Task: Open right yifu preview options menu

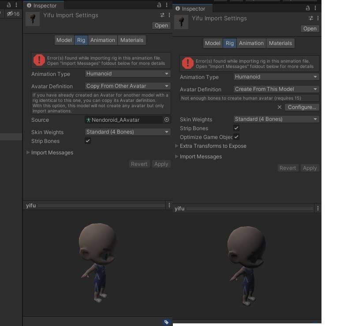Action: [318, 208]
